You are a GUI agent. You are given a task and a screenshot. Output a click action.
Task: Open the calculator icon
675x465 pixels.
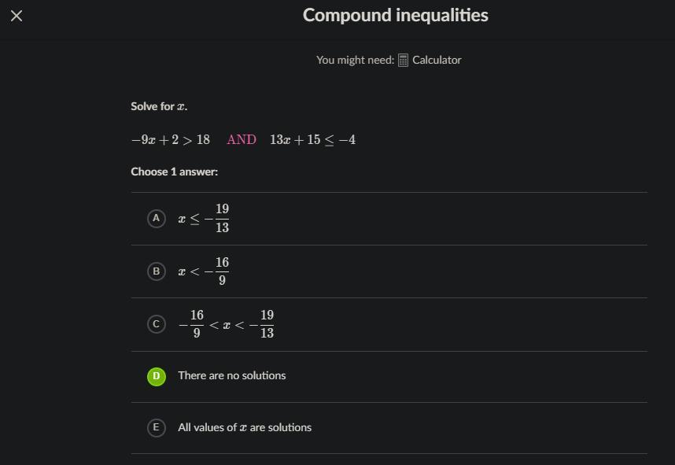pyautogui.click(x=403, y=61)
